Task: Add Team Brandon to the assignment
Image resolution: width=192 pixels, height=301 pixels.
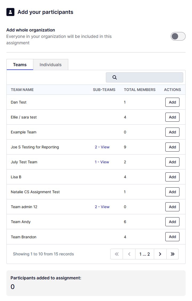Action: (x=172, y=237)
